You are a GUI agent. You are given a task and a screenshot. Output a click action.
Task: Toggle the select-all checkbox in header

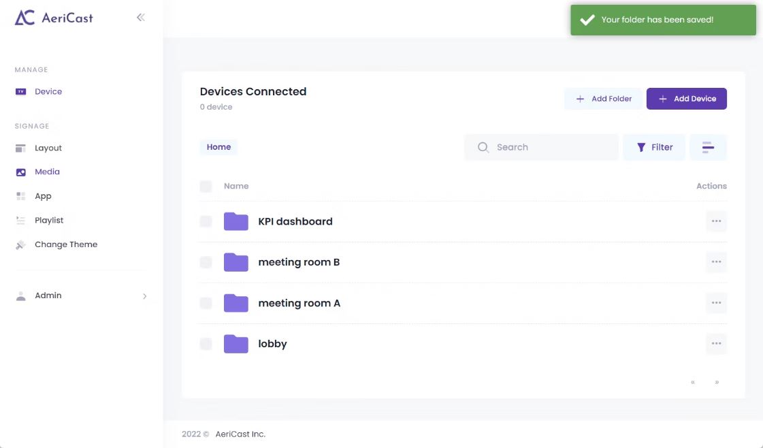click(x=206, y=186)
